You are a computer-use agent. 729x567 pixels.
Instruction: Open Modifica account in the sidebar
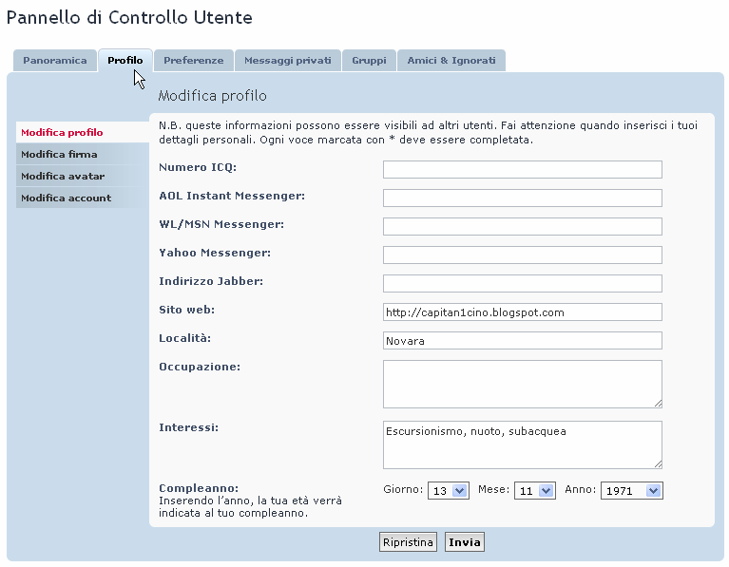(x=66, y=198)
